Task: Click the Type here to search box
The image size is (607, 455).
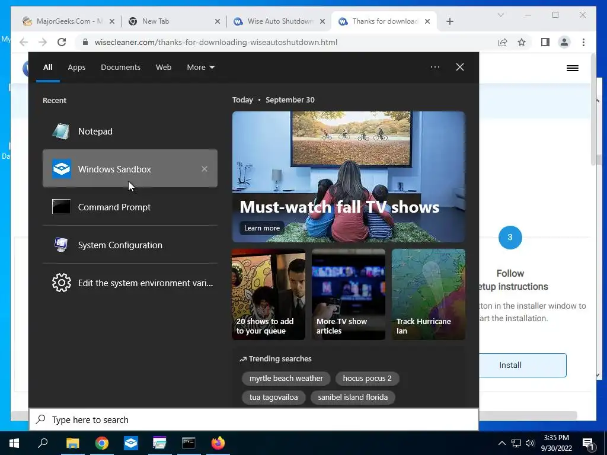Action: pos(254,420)
